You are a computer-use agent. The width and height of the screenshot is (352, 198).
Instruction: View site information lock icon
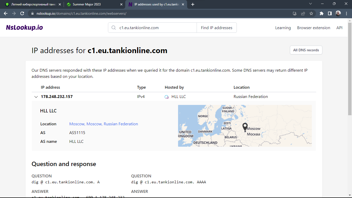(32, 13)
